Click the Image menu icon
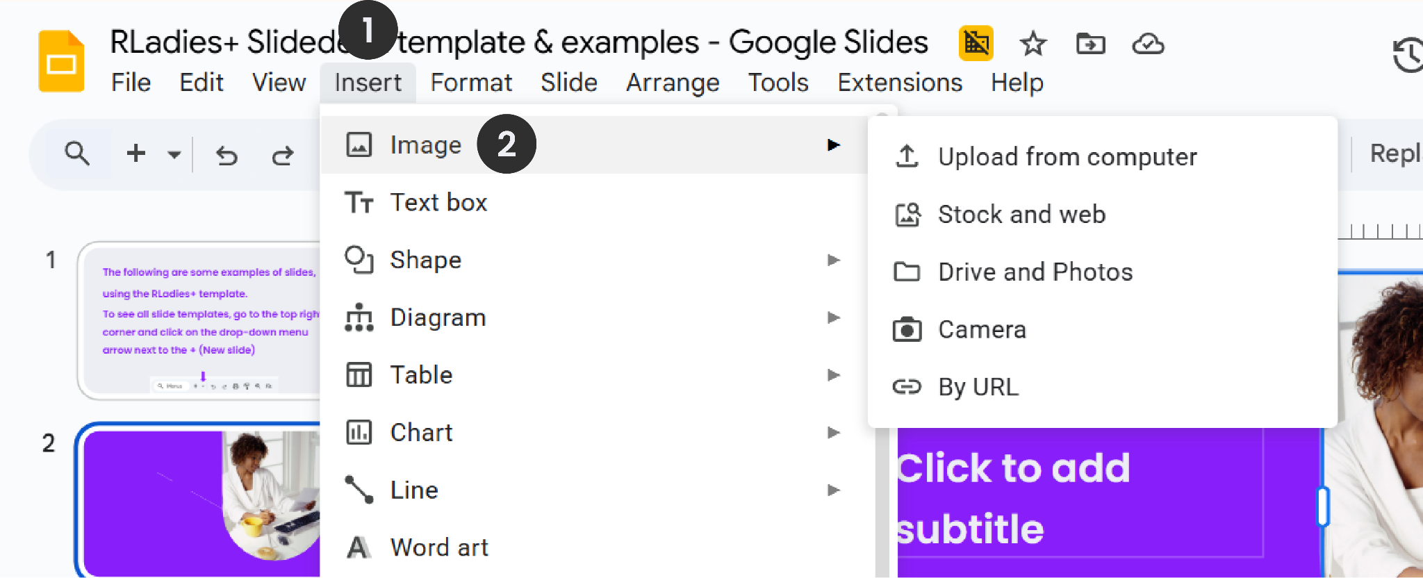1423x578 pixels. (359, 144)
